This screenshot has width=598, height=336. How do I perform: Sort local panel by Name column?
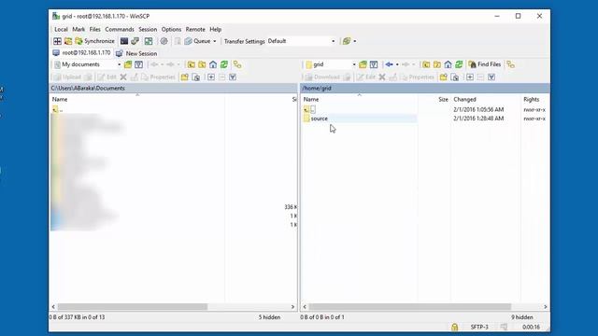point(137,100)
